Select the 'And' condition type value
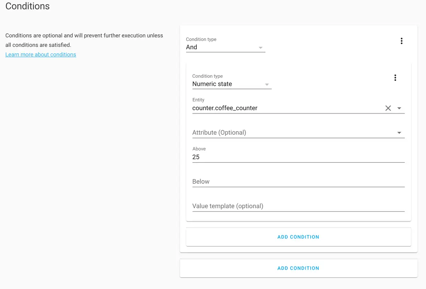Image resolution: width=426 pixels, height=289 pixels. [x=192, y=47]
